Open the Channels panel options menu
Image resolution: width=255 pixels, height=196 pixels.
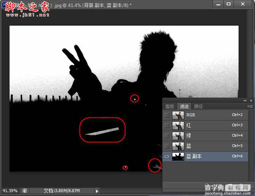pos(250,106)
